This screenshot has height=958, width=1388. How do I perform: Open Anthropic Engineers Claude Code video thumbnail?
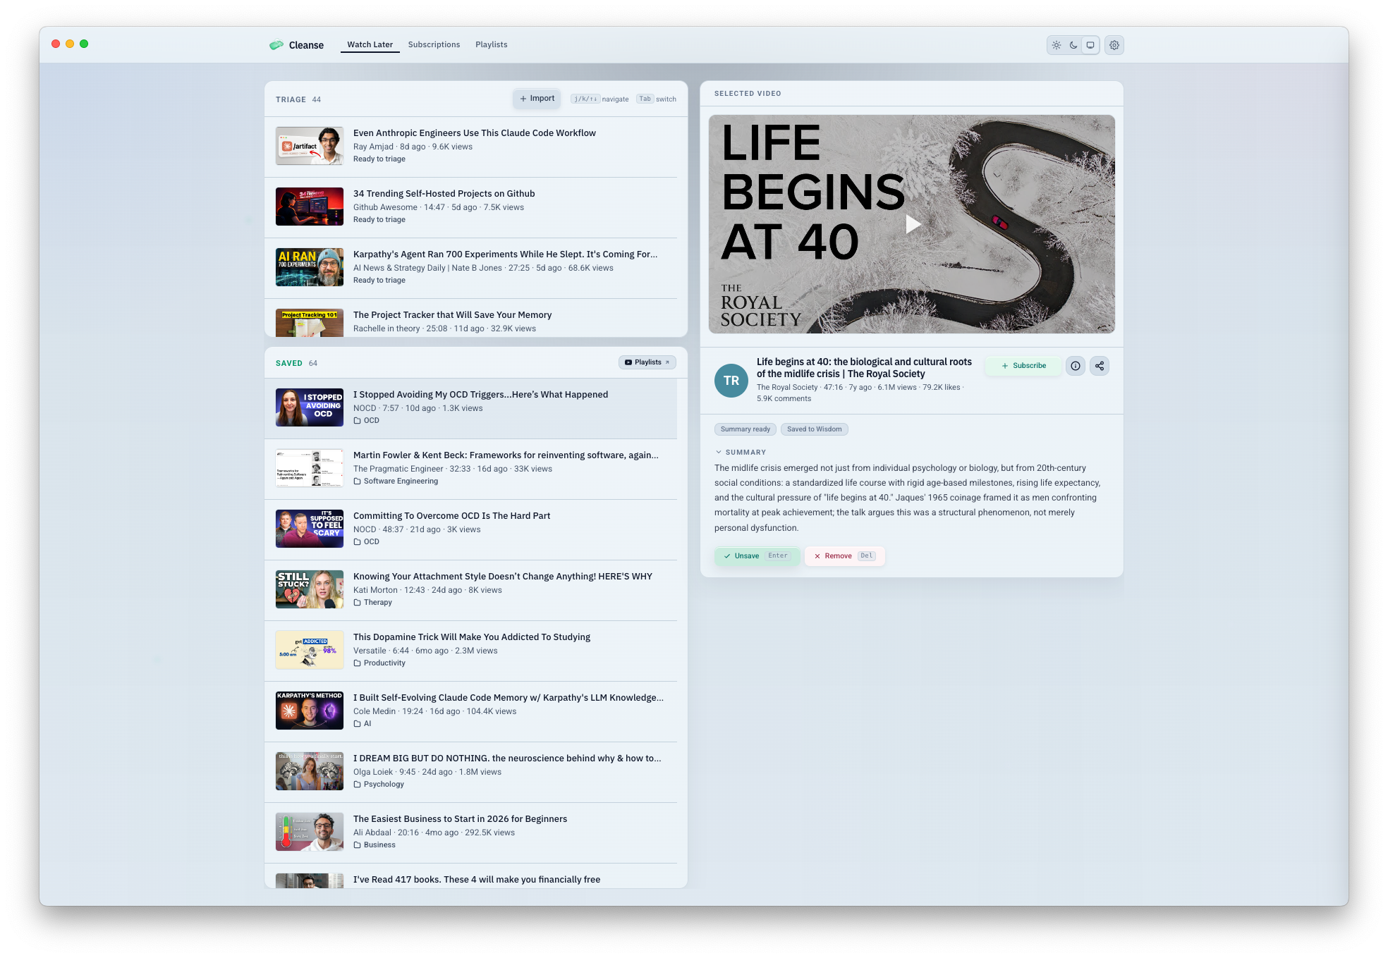309,146
